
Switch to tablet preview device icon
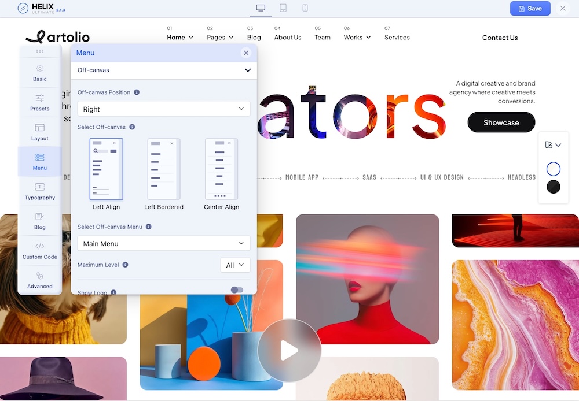click(x=283, y=8)
